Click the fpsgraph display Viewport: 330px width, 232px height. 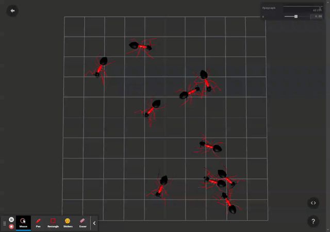(x=302, y=8)
